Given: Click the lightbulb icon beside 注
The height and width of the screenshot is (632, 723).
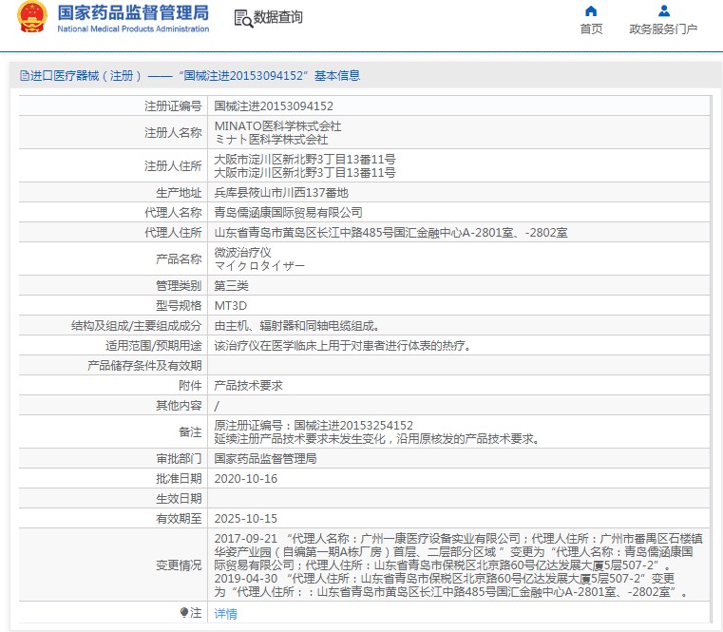Looking at the screenshot, I should tap(184, 613).
